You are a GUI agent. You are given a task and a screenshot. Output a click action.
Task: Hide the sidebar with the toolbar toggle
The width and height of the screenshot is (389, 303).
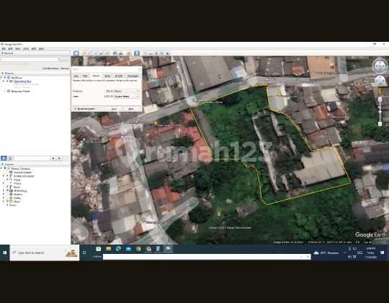click(x=76, y=53)
